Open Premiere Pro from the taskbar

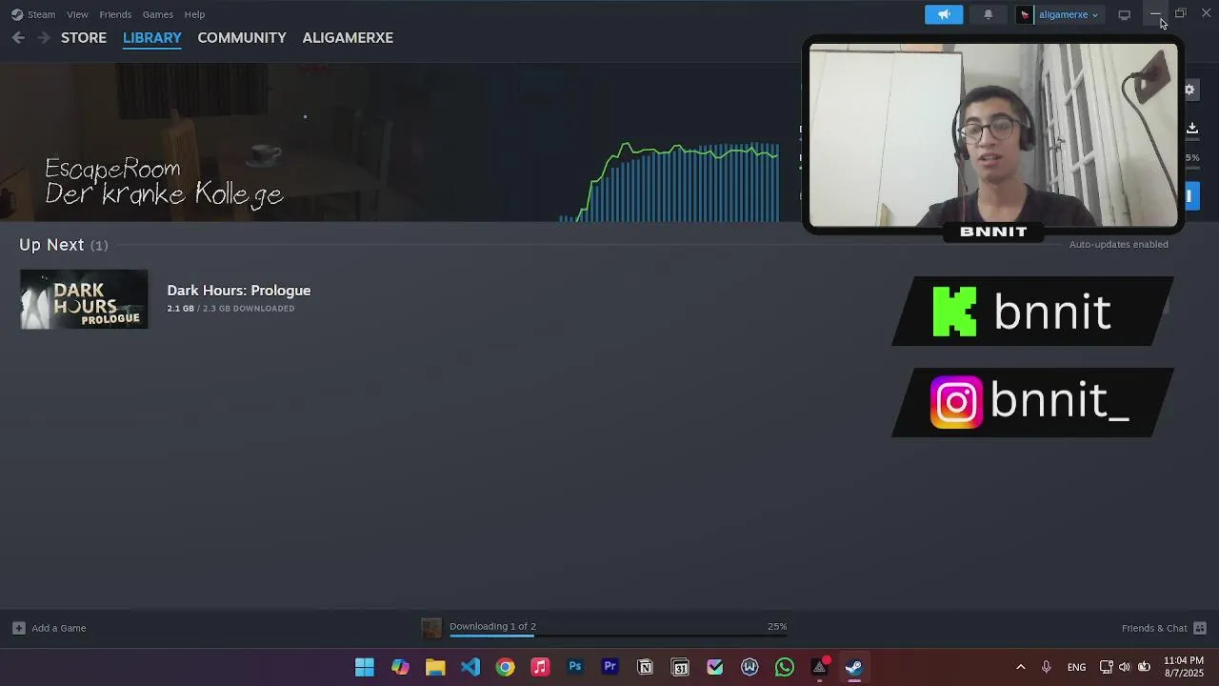pyautogui.click(x=609, y=667)
